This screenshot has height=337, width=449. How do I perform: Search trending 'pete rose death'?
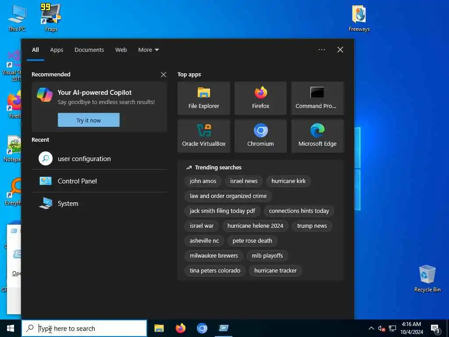(x=252, y=241)
